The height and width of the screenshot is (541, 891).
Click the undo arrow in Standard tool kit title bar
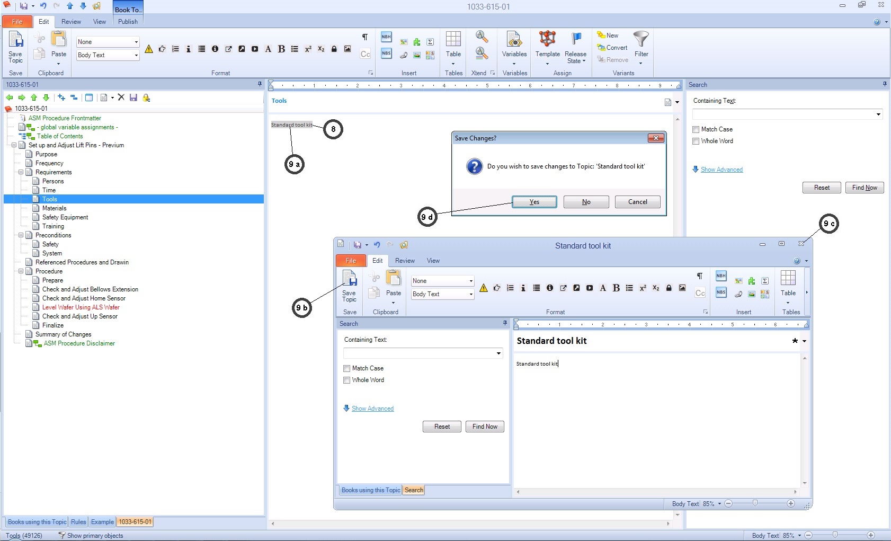tap(377, 245)
